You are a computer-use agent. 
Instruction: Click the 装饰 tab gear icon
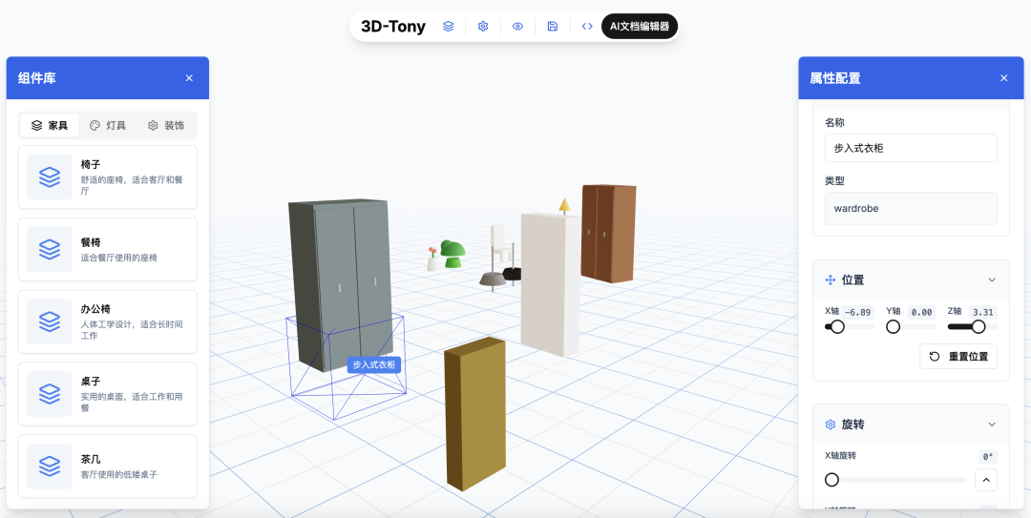(153, 125)
